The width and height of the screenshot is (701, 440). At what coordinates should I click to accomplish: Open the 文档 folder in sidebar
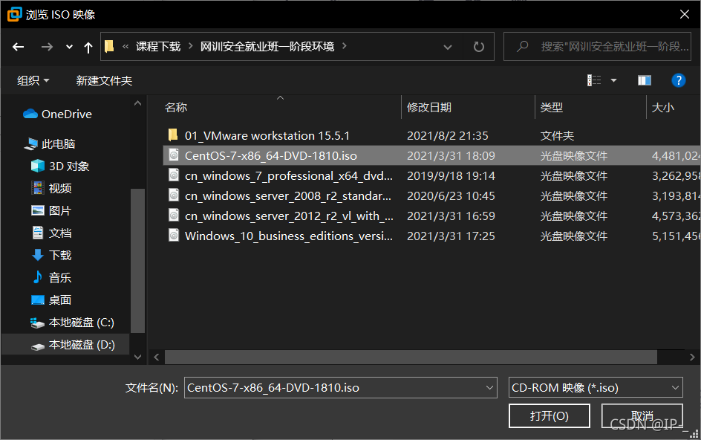[51, 233]
